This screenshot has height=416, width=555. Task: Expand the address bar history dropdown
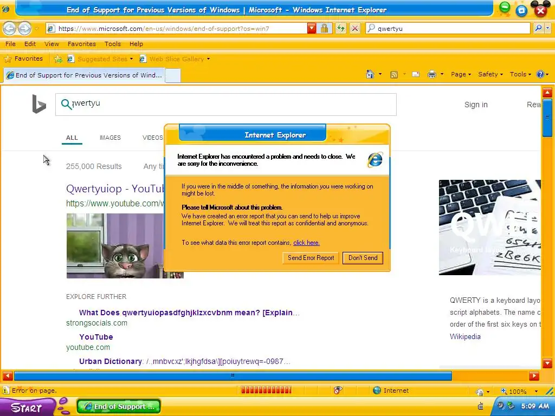[x=312, y=29]
